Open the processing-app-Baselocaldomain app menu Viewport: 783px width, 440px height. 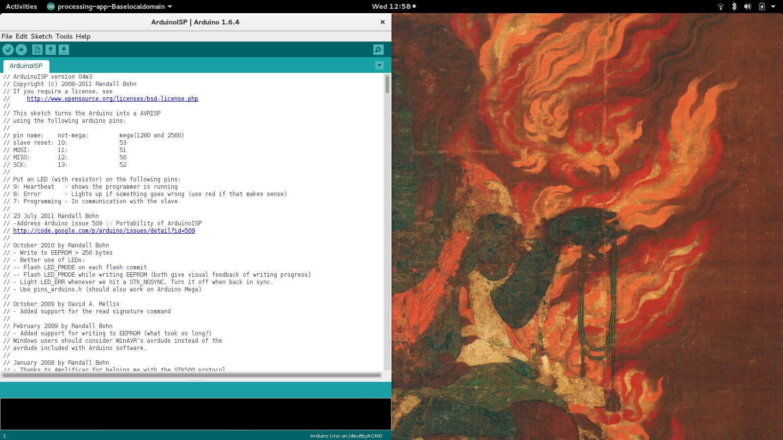110,6
